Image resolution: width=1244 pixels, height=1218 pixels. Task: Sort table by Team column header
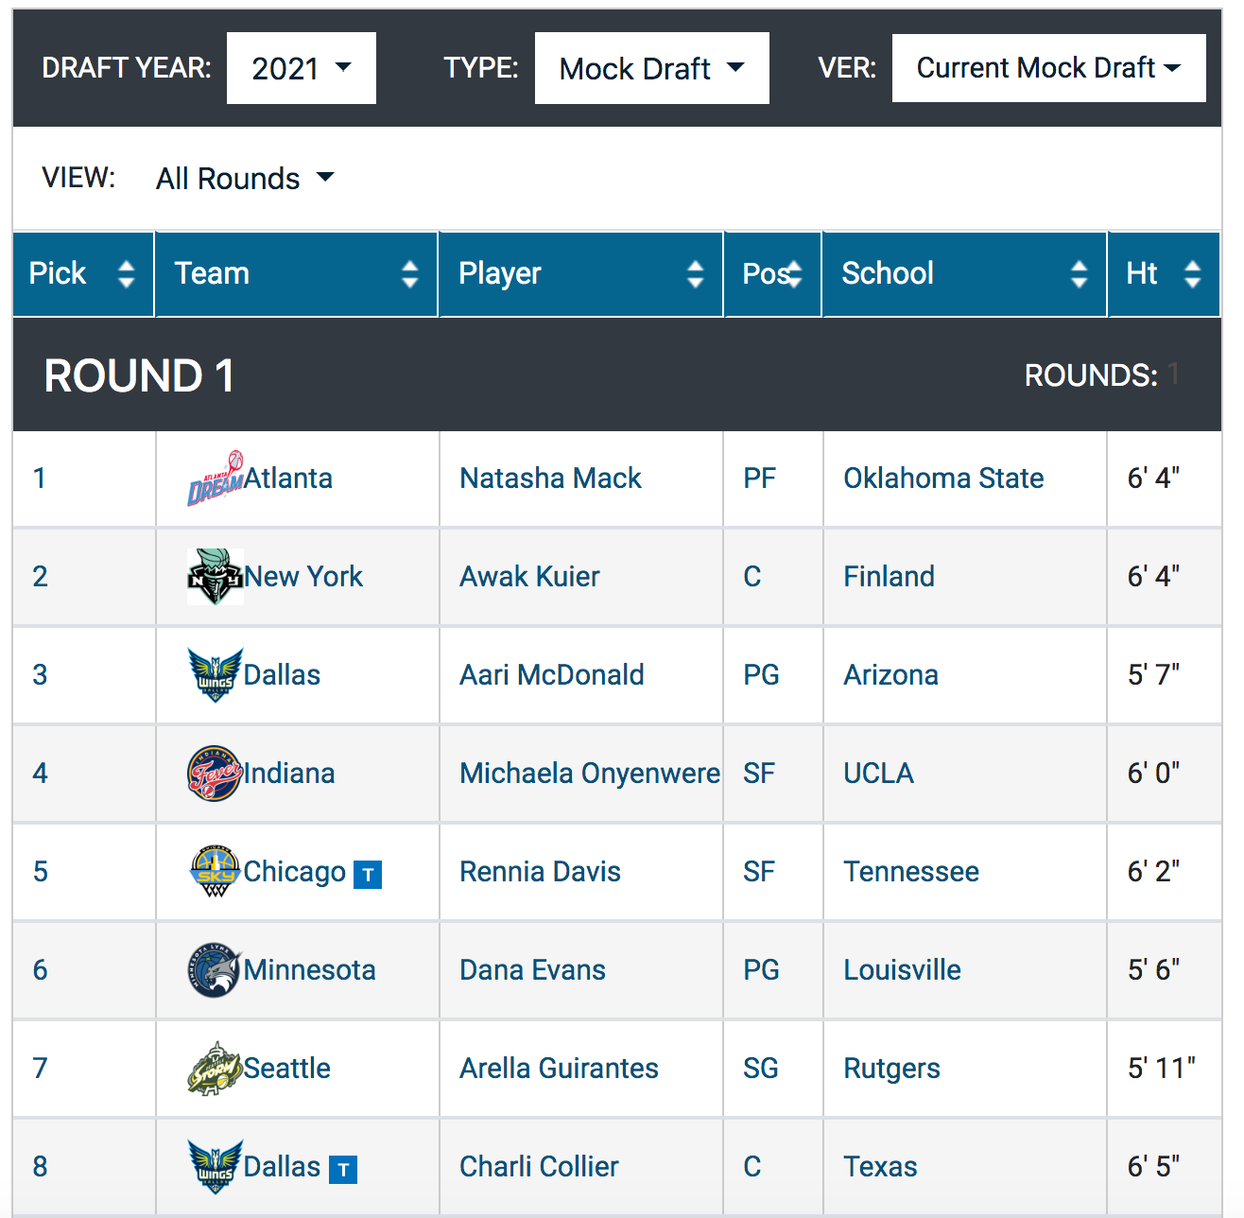click(x=296, y=274)
